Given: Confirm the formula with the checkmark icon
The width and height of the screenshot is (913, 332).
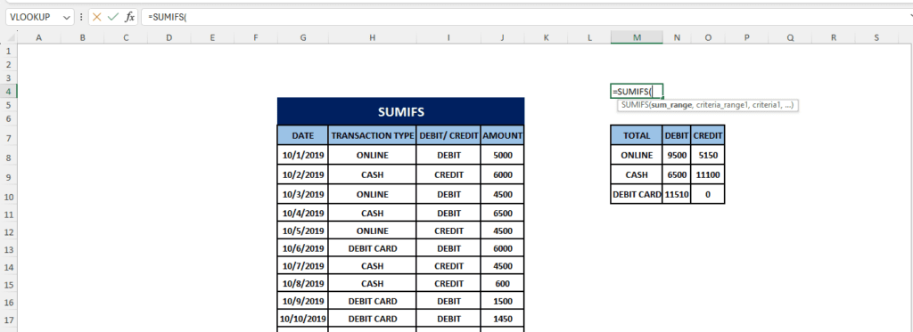Looking at the screenshot, I should point(113,17).
